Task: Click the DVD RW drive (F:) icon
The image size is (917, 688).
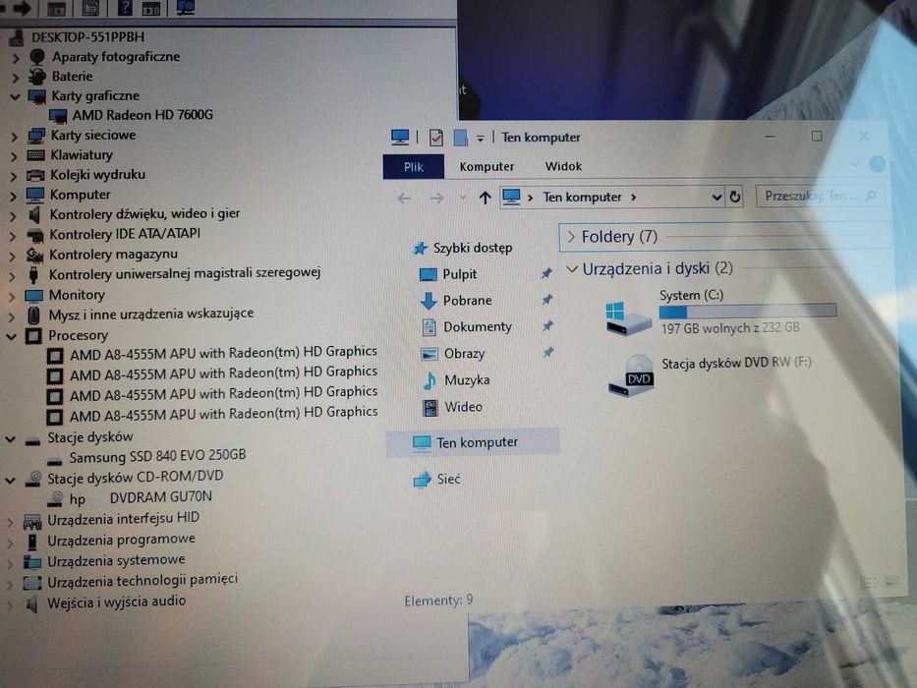Action: [x=632, y=376]
